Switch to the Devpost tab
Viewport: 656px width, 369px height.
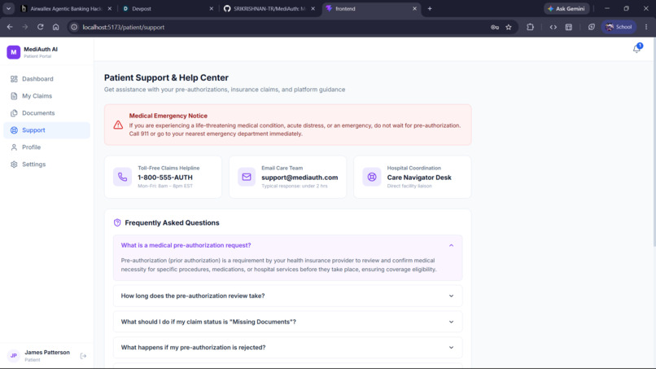pyautogui.click(x=168, y=8)
